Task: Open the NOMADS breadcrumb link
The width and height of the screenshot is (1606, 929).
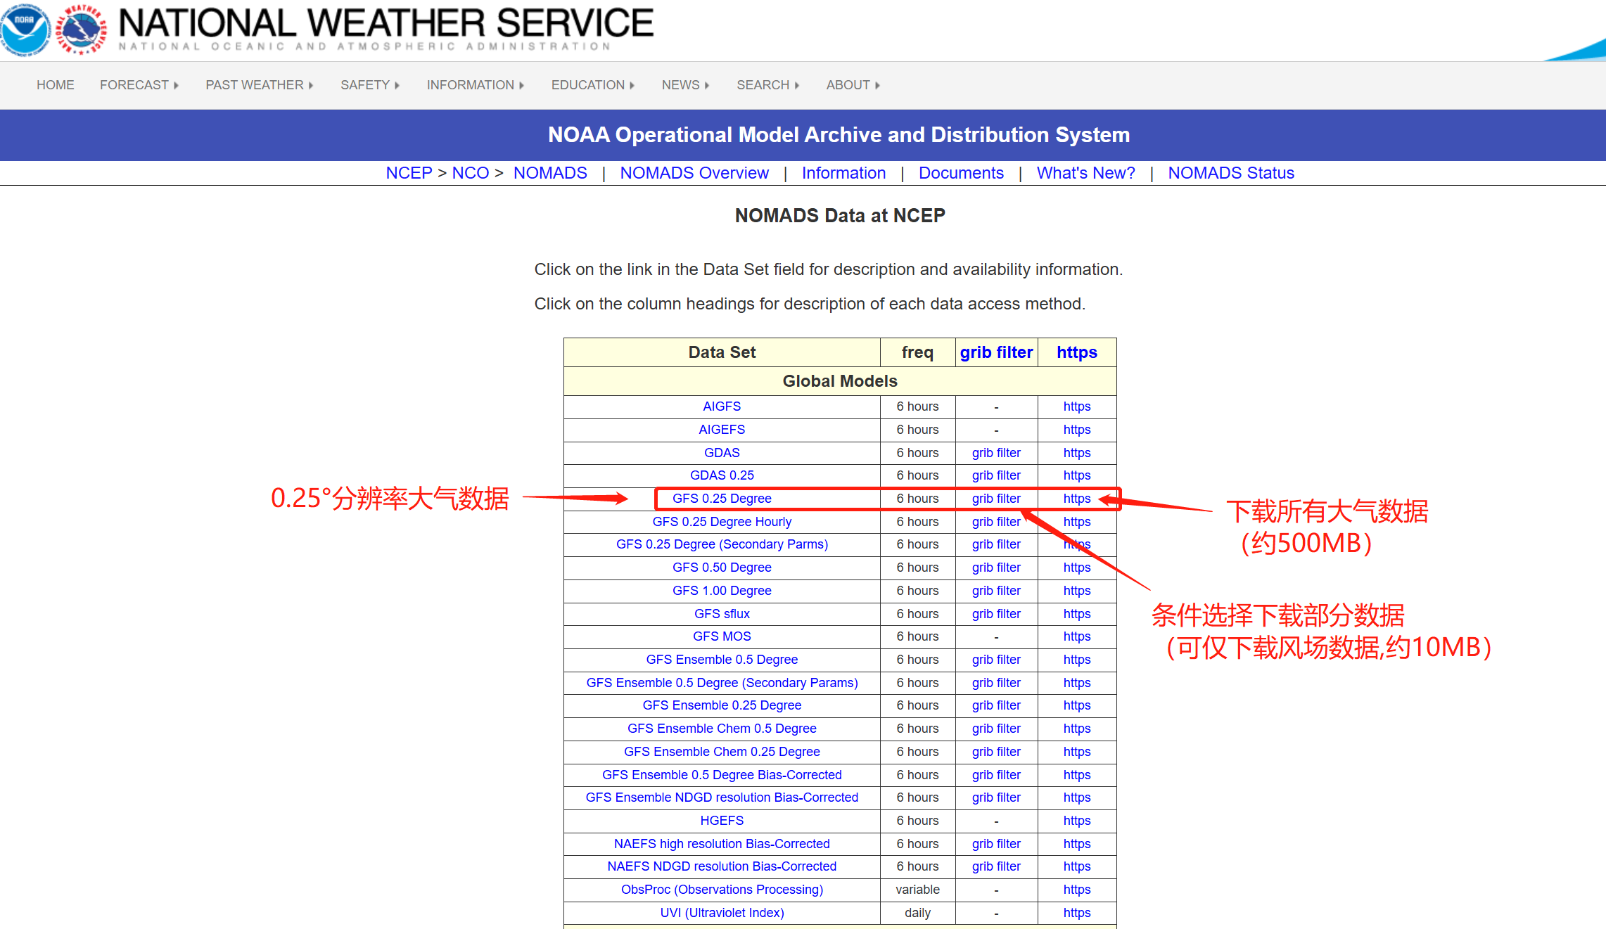Action: [x=550, y=173]
